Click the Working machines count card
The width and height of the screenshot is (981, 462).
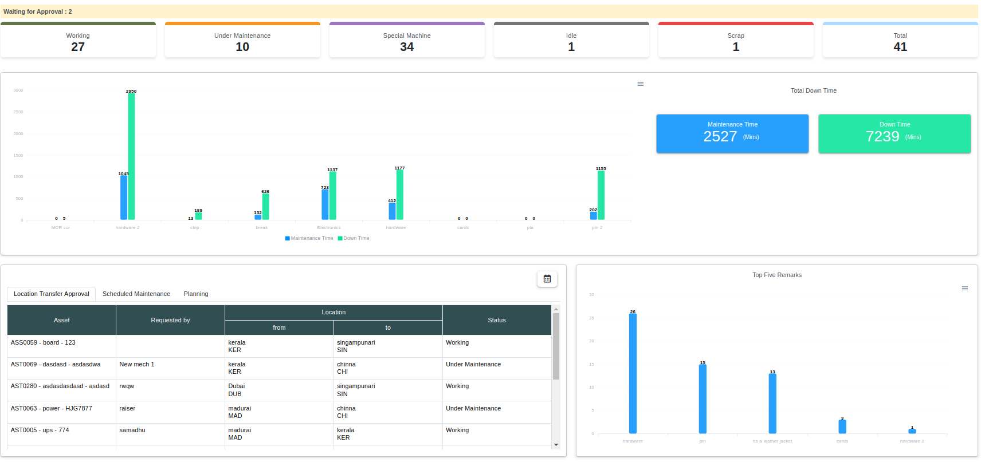78,41
